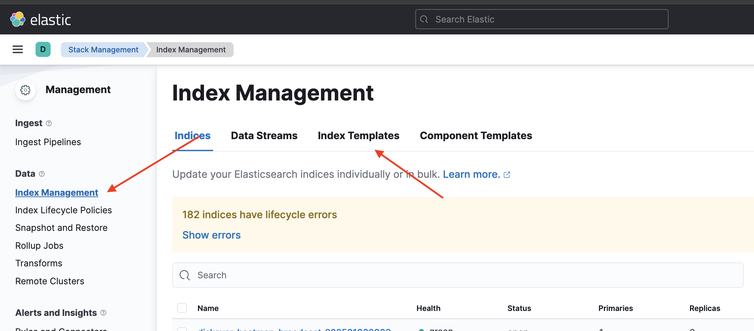Open Ingest Pipelines in sidebar
The image size is (754, 331).
pos(48,142)
